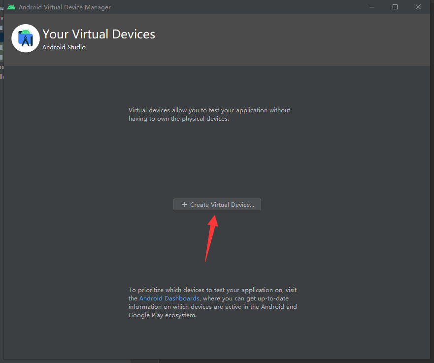434x363 pixels.
Task: Click the 'Google Play ecosystem.' text line
Action: point(163,315)
